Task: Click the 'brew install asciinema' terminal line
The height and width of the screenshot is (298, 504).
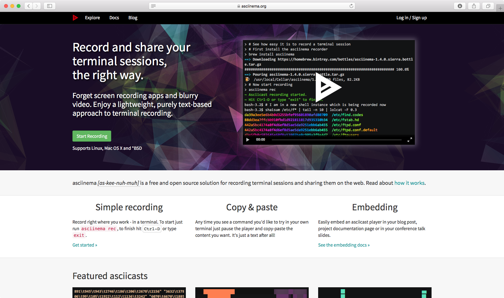Action: click(x=272, y=54)
